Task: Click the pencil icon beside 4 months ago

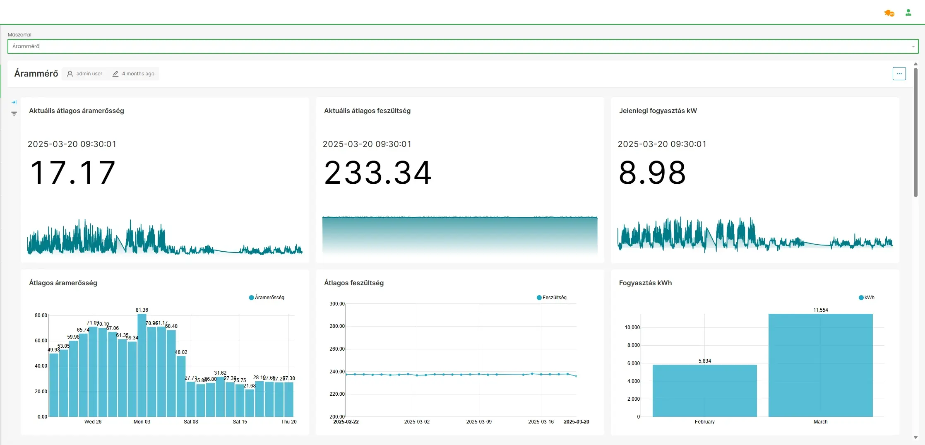Action: (115, 74)
